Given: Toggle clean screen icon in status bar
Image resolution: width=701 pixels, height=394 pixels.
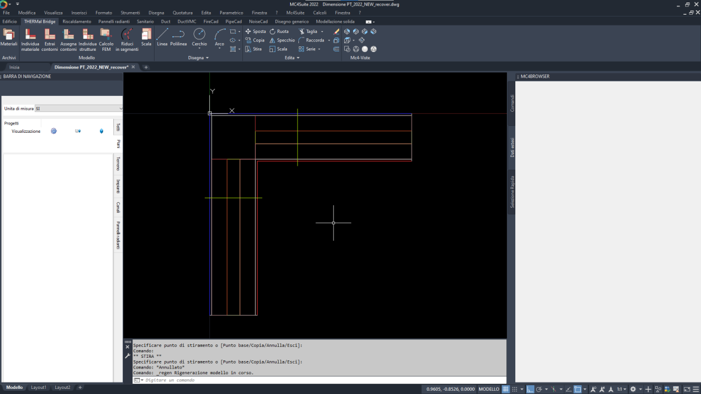Looking at the screenshot, I should tap(687, 389).
